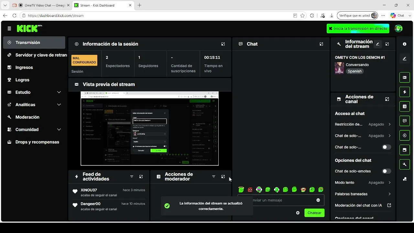
Task: Click the pencil edit icon in the right rail
Action: pyautogui.click(x=405, y=59)
